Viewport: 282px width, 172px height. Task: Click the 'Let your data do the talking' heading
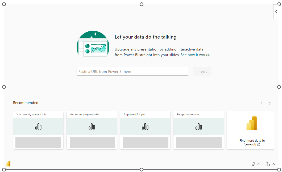pos(146,37)
